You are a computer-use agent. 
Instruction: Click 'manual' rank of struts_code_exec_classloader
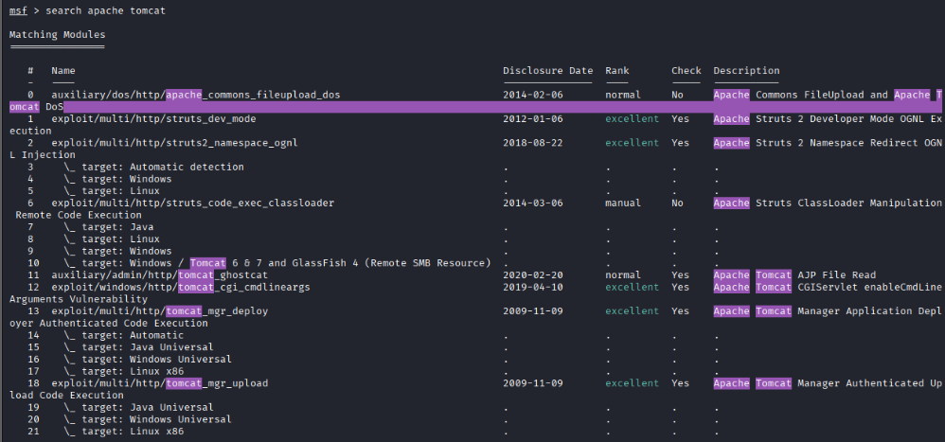click(x=623, y=203)
